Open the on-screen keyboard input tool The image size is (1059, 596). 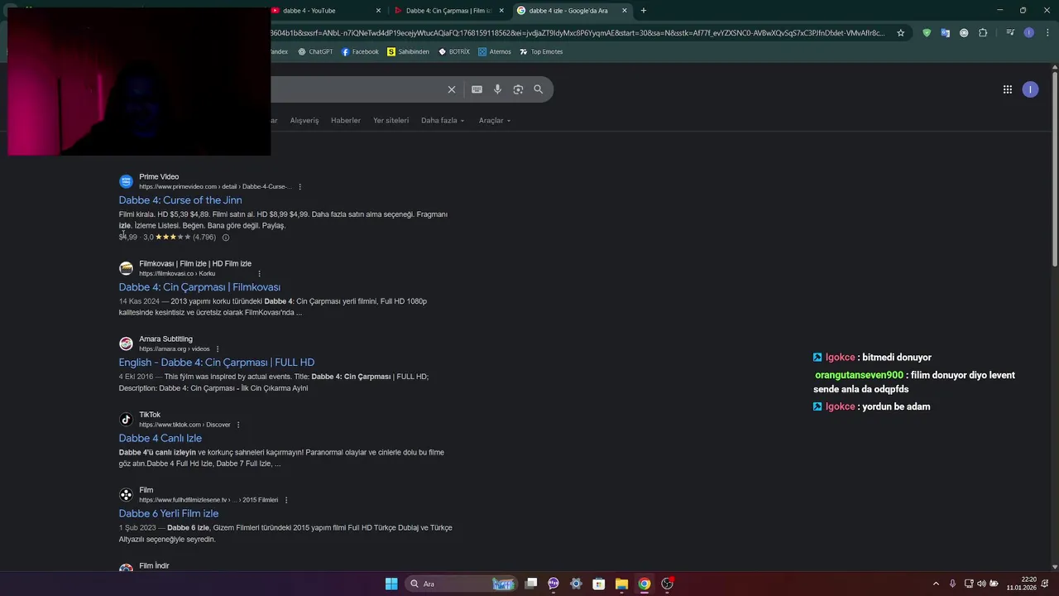click(477, 89)
